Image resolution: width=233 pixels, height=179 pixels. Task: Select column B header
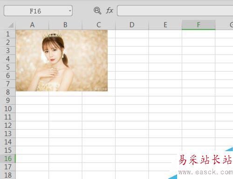[65, 25]
